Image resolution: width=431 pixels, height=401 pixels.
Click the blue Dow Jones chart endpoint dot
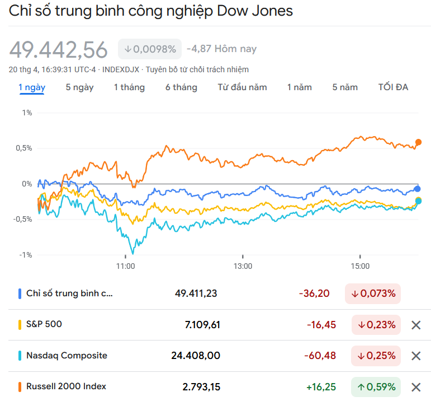418,189
